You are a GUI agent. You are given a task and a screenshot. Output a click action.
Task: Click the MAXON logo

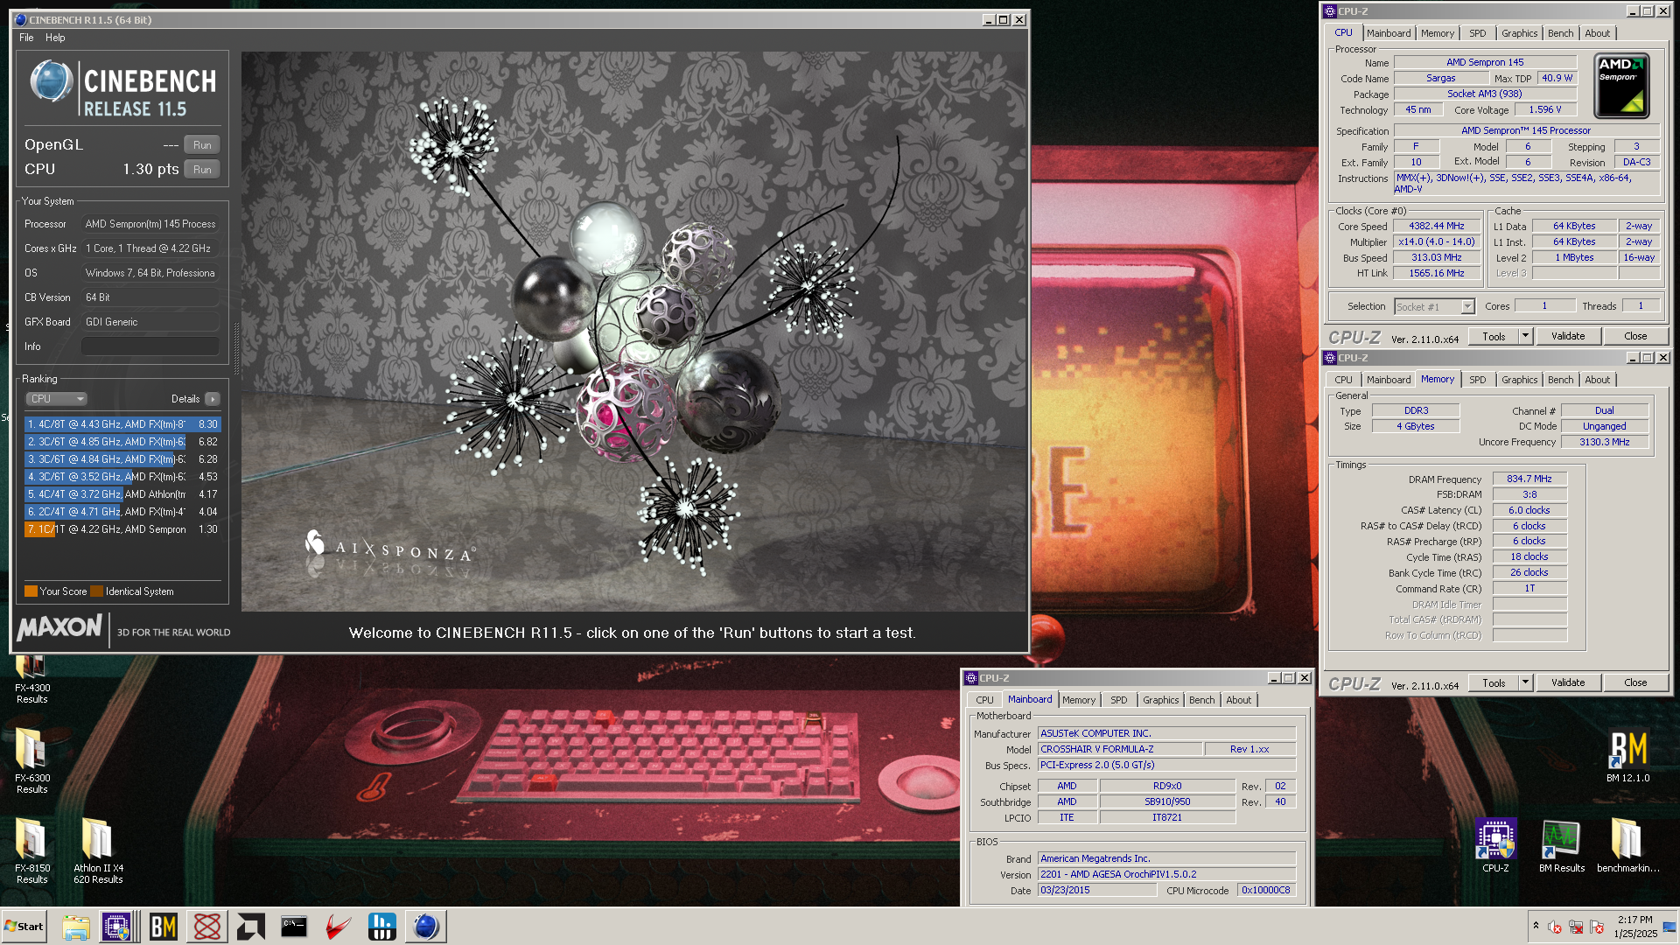(x=59, y=628)
